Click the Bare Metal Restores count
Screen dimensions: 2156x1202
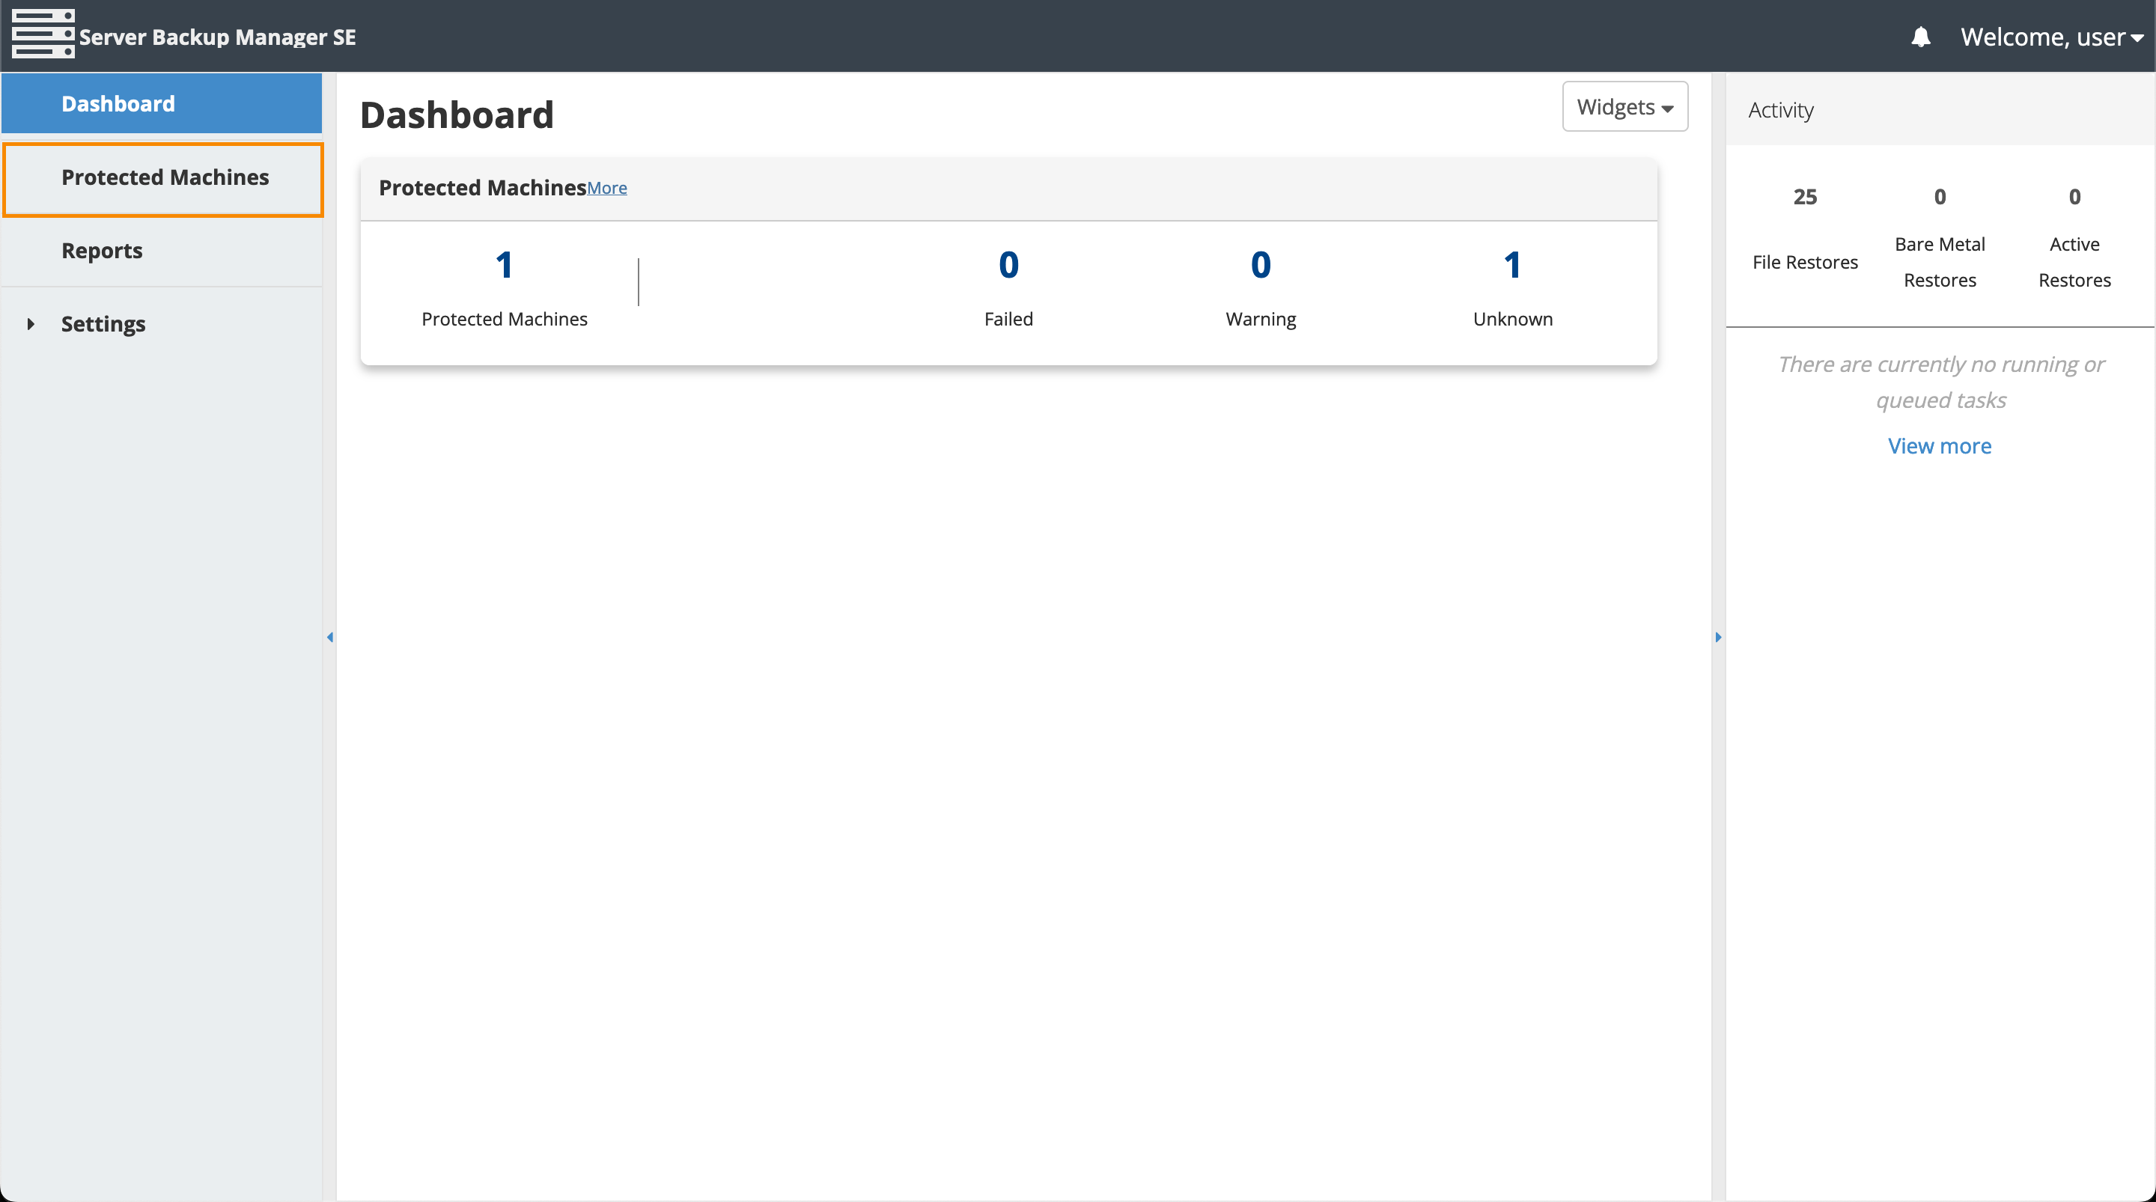[1940, 197]
